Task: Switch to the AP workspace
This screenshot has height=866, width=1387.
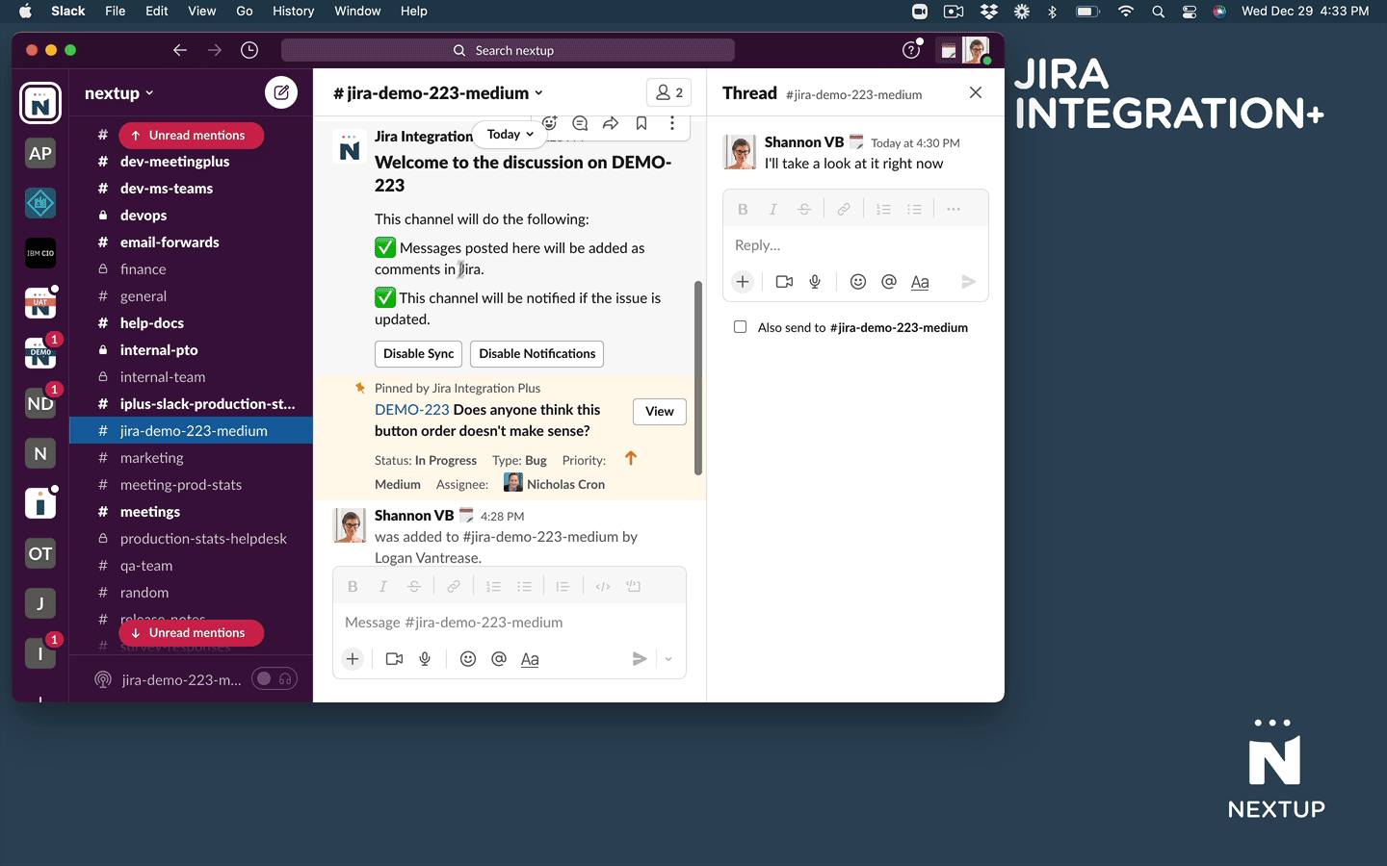Action: pyautogui.click(x=40, y=153)
